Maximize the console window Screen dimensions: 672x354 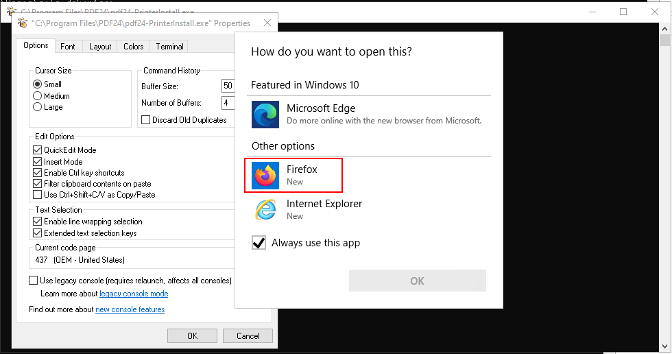pyautogui.click(x=623, y=12)
